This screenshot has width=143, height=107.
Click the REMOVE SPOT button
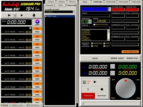point(132,58)
